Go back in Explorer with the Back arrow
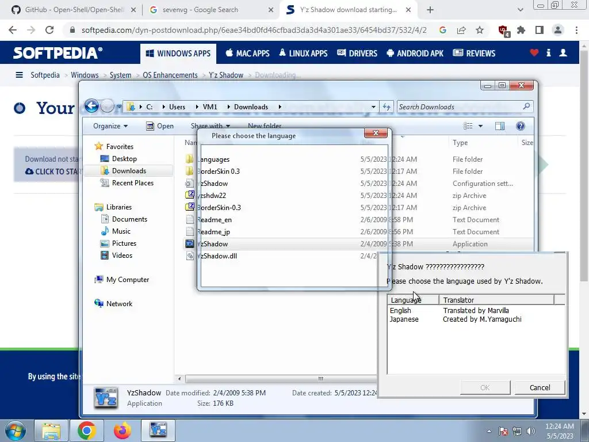Screen dimensions: 589x442 [91, 106]
